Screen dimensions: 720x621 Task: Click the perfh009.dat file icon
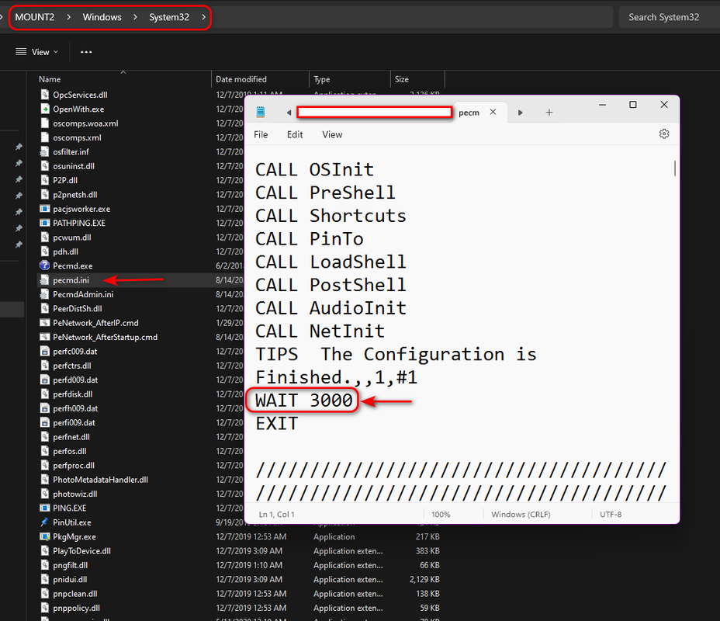coord(44,408)
